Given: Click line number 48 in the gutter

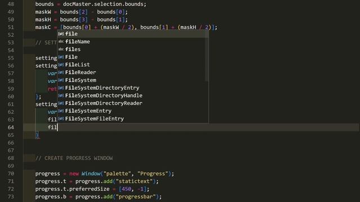Looking at the screenshot, I should coord(11,4).
